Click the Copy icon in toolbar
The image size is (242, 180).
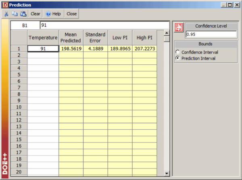coord(14,14)
